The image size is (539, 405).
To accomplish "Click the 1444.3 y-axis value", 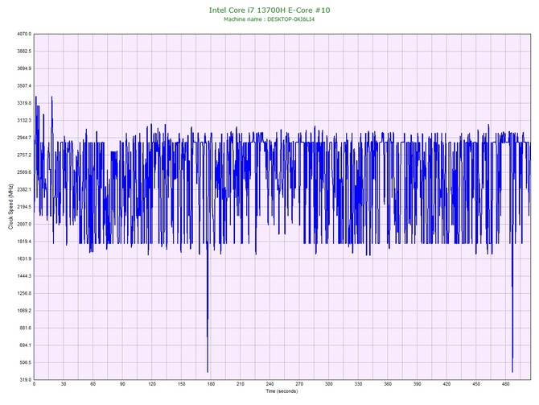I will [x=24, y=276].
